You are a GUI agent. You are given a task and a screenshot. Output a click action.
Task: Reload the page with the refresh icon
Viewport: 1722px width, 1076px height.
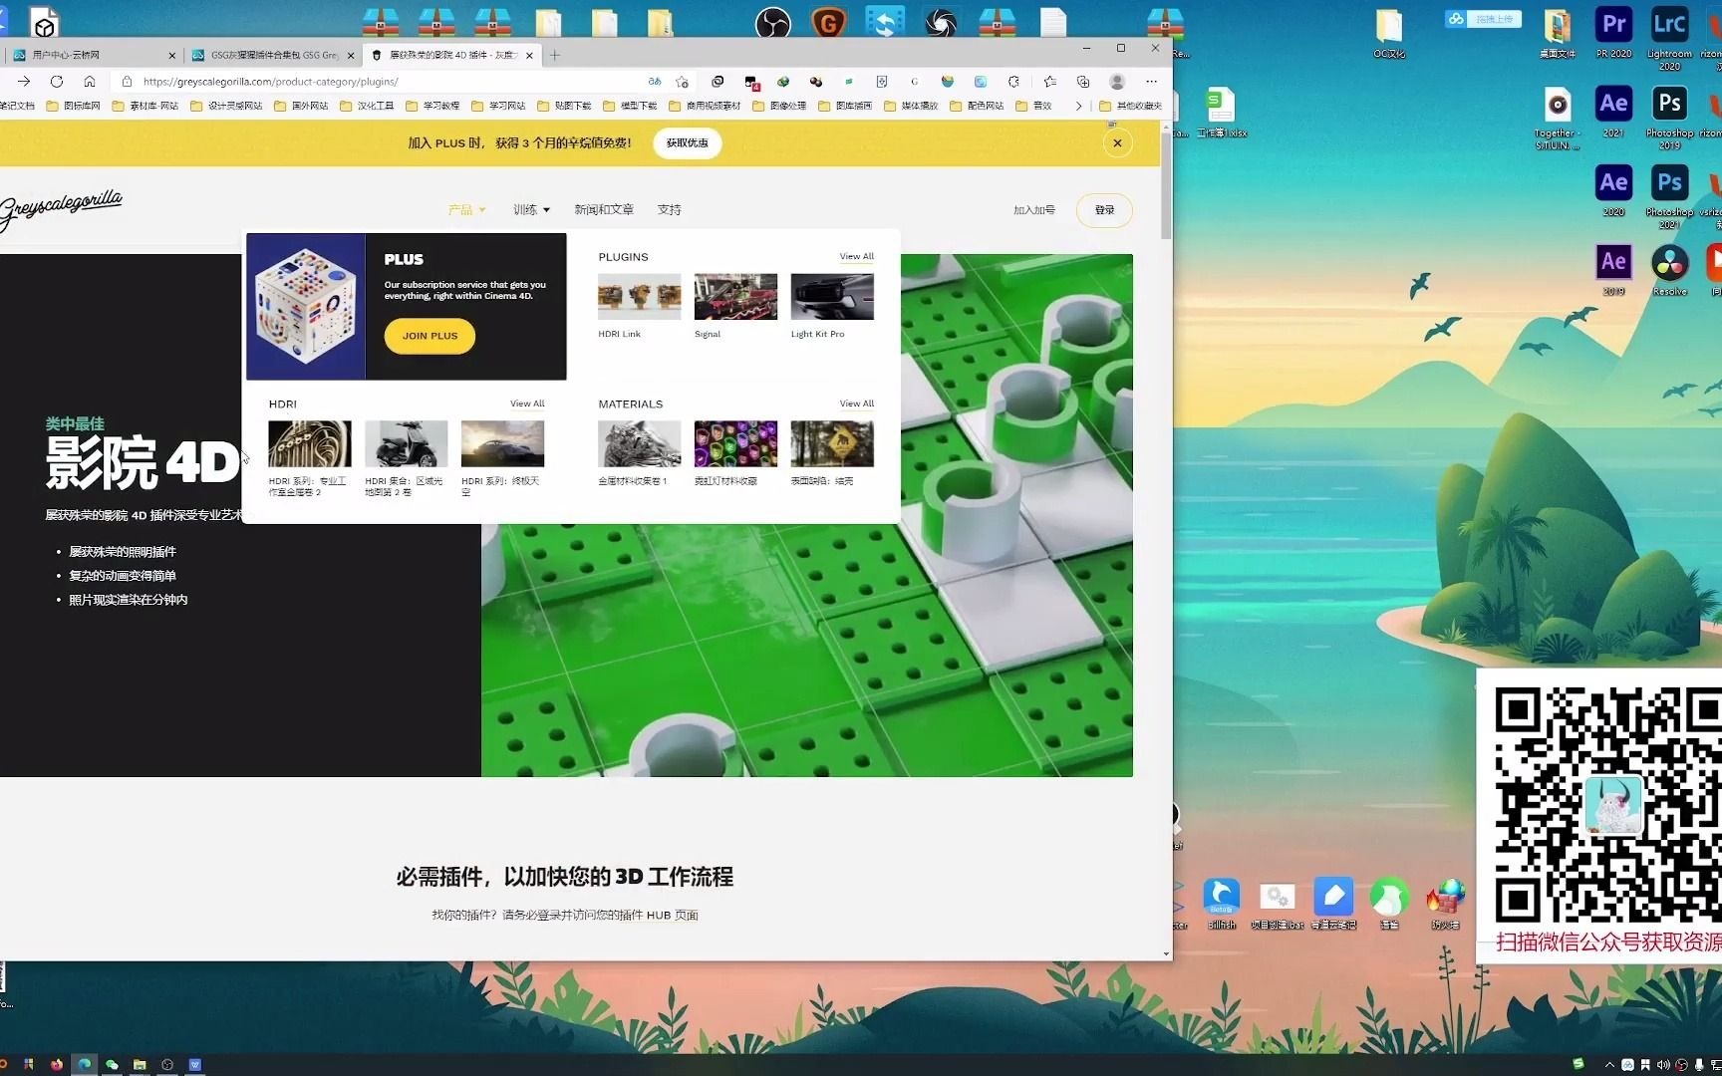tap(57, 82)
